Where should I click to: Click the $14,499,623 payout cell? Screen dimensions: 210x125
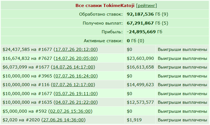tap(140, 84)
